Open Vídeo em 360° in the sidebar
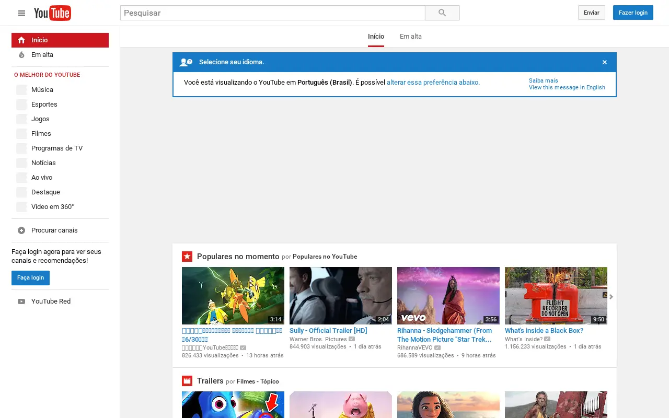 [60, 207]
